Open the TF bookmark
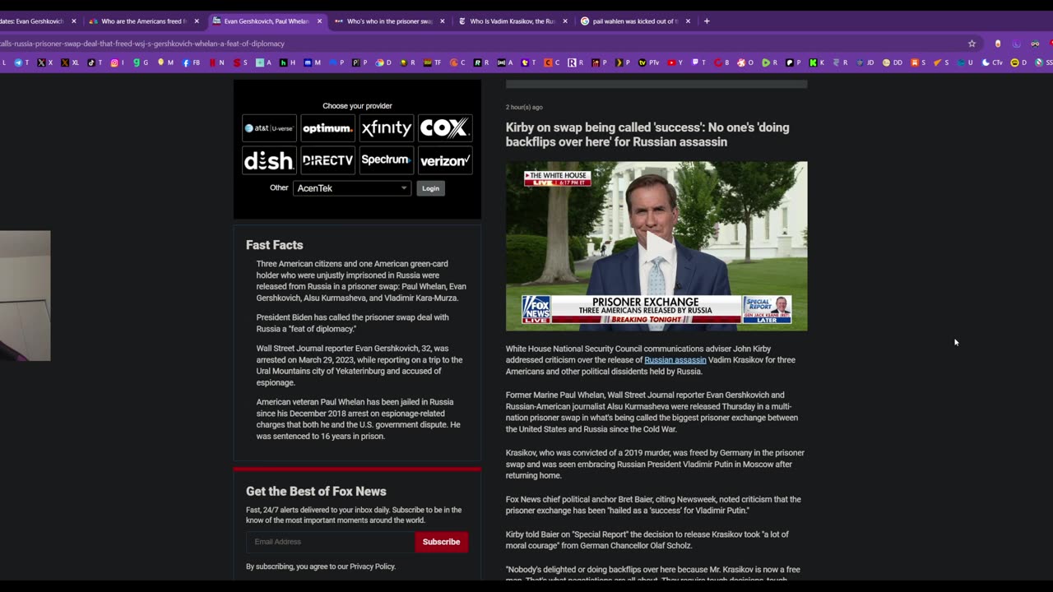This screenshot has width=1053, height=592. coord(432,62)
